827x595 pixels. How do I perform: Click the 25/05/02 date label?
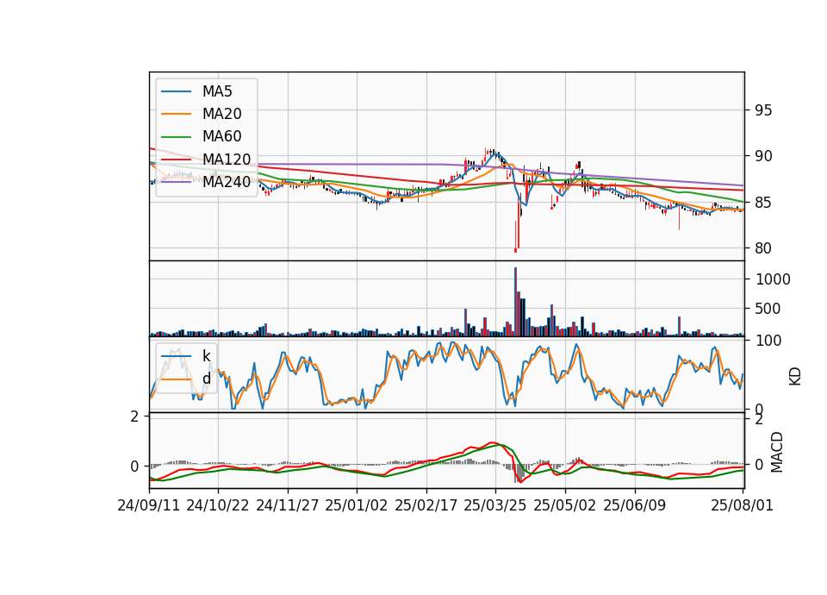click(564, 505)
